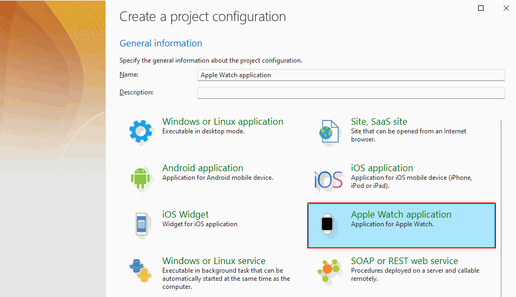Choose the "Windows or Linux service" title
516x297 pixels.
(x=214, y=261)
